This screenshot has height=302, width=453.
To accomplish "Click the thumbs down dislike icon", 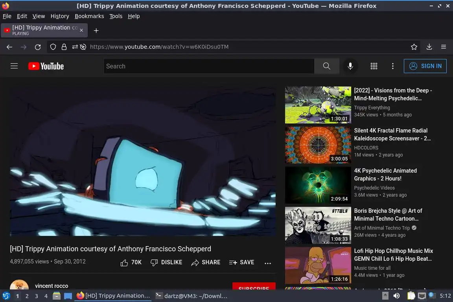I will (154, 262).
